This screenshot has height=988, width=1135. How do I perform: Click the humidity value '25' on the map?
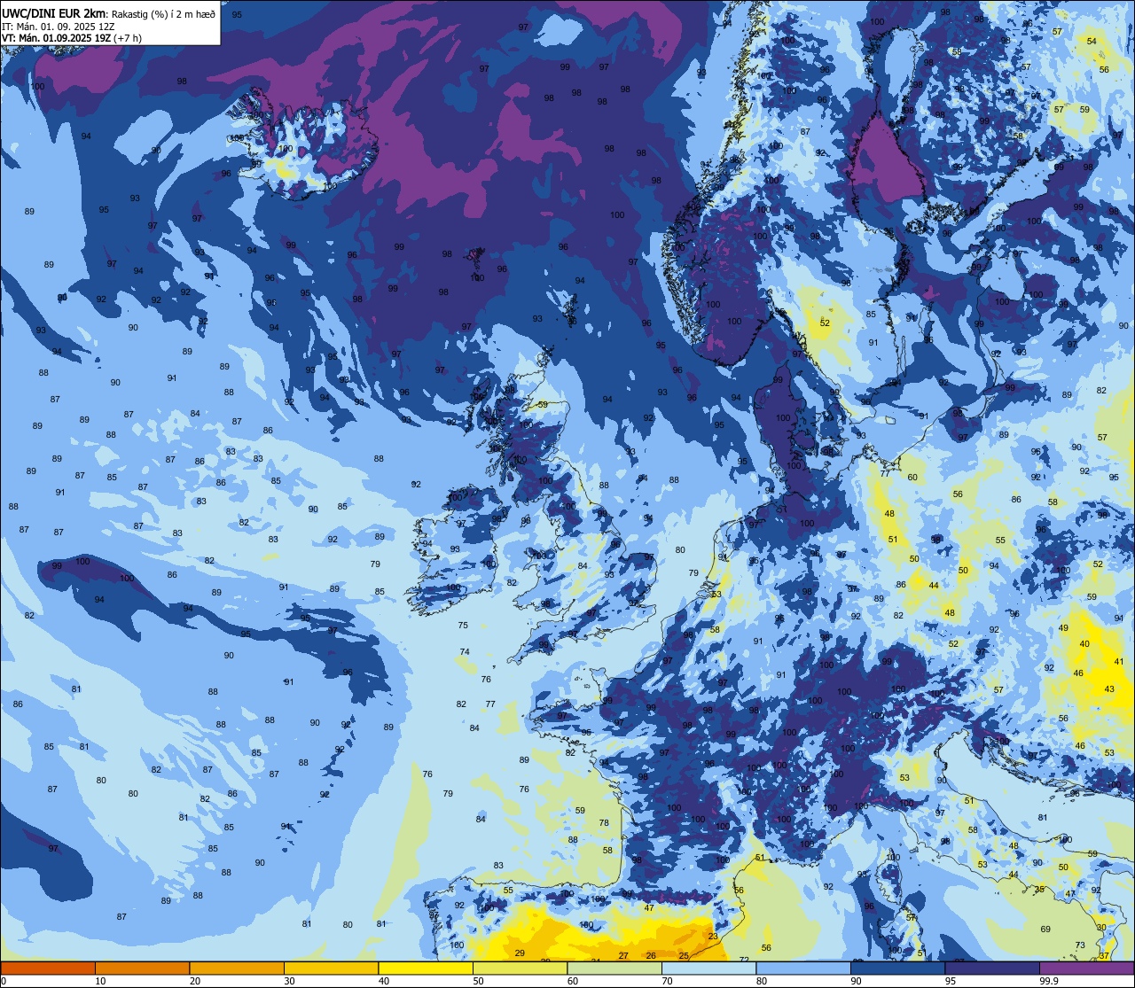684,956
